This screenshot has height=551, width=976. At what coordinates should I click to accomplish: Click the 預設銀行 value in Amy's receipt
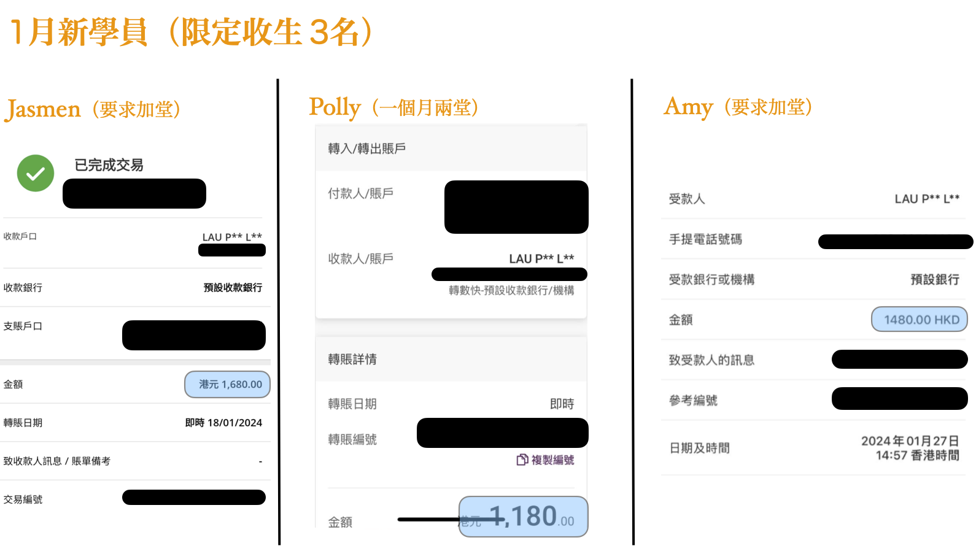pos(934,279)
